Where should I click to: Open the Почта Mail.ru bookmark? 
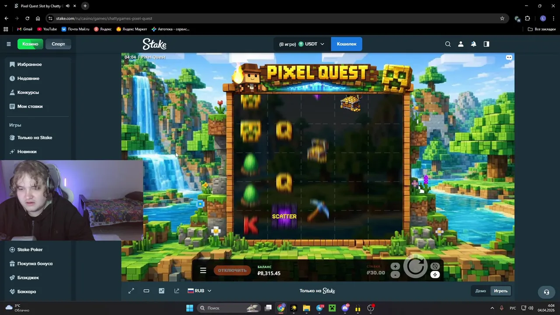pos(75,29)
